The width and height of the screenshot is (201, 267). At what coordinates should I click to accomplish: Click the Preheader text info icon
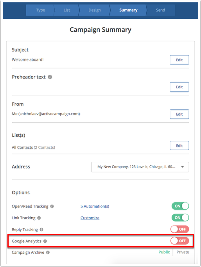pyautogui.click(x=50, y=77)
